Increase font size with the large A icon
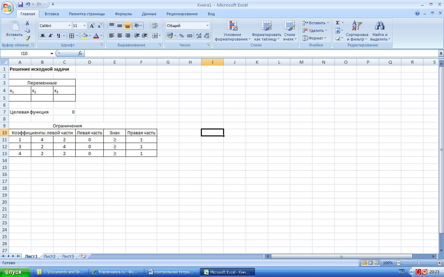Screen dimensions: 444x277 tap(92, 26)
